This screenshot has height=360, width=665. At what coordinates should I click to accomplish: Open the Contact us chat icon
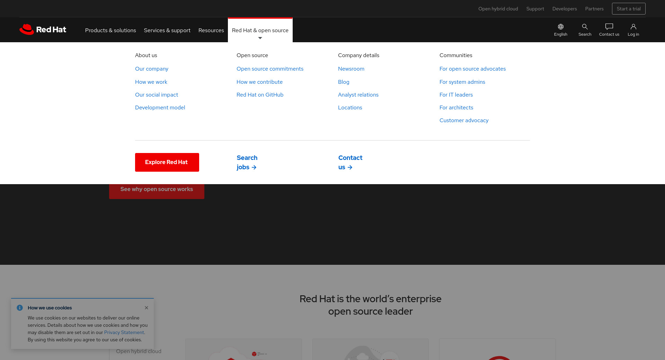point(609,27)
